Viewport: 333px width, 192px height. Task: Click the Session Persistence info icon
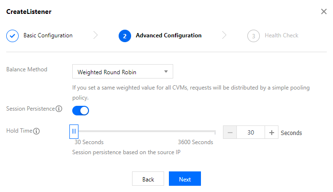(59, 109)
